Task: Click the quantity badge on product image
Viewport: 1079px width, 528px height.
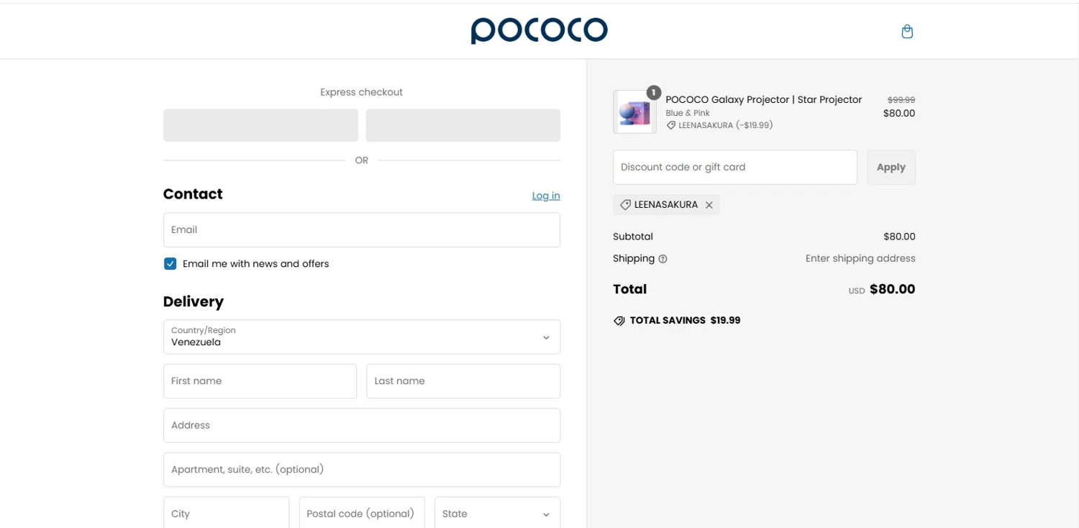Action: [653, 93]
